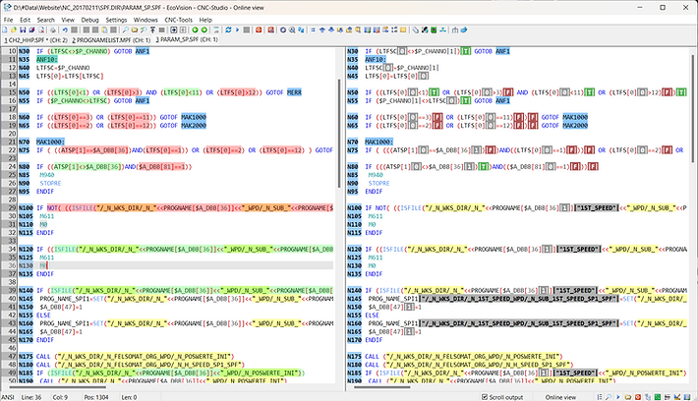Open the Debug menu
Screen dimensions: 698x401
pyautogui.click(x=88, y=19)
